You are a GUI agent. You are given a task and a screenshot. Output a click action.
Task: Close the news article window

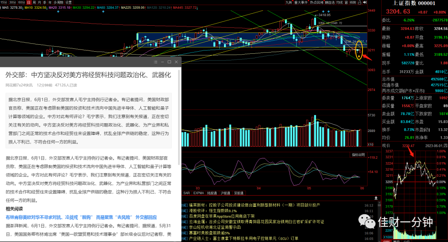pyautogui.click(x=176, y=62)
